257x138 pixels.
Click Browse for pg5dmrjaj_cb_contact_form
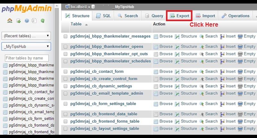pyautogui.click(x=166, y=72)
